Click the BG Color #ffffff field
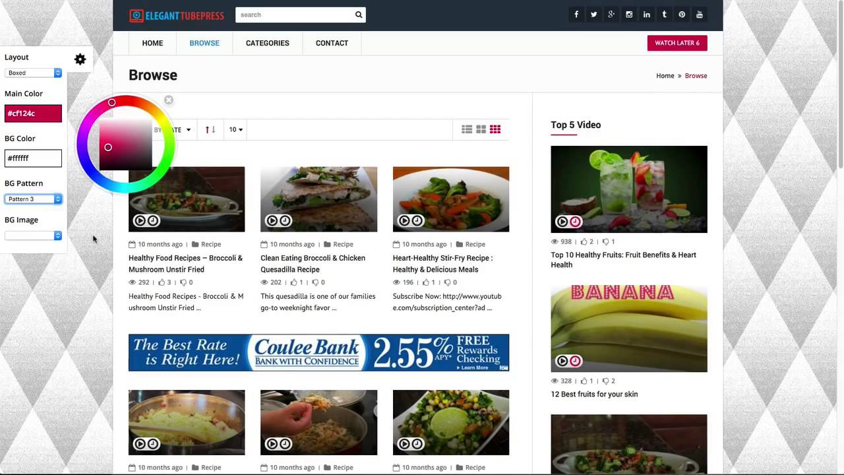This screenshot has width=844, height=475. point(33,158)
